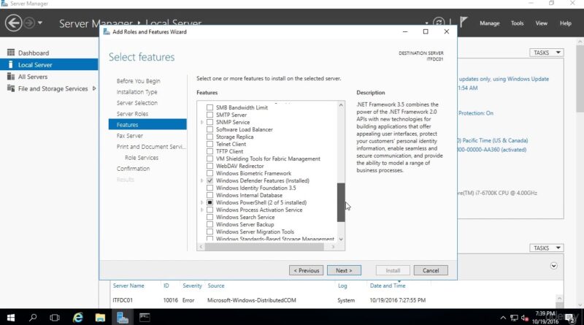Click the network icon in system tray
The image size is (584, 325).
tap(514, 318)
